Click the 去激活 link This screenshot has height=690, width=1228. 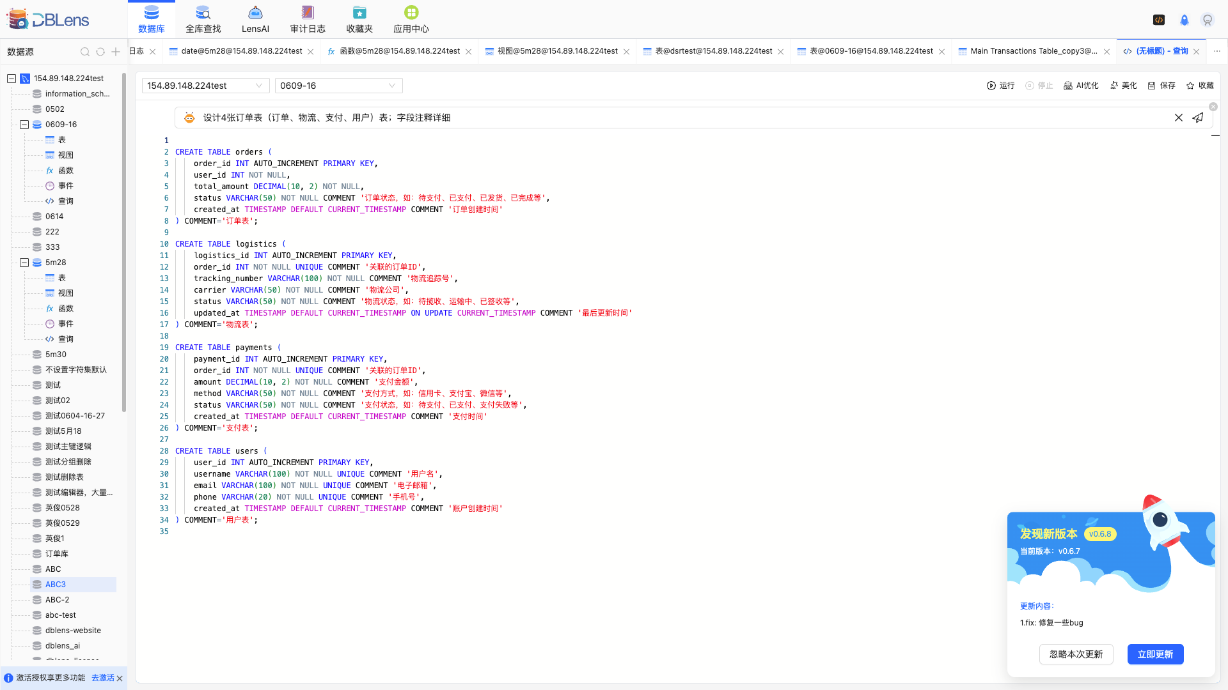point(102,678)
